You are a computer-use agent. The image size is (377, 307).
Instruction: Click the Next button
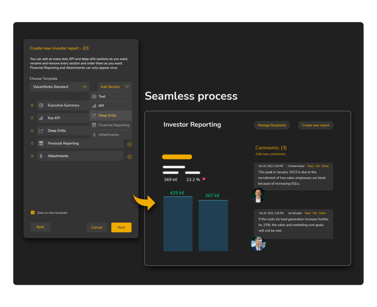[x=121, y=227]
